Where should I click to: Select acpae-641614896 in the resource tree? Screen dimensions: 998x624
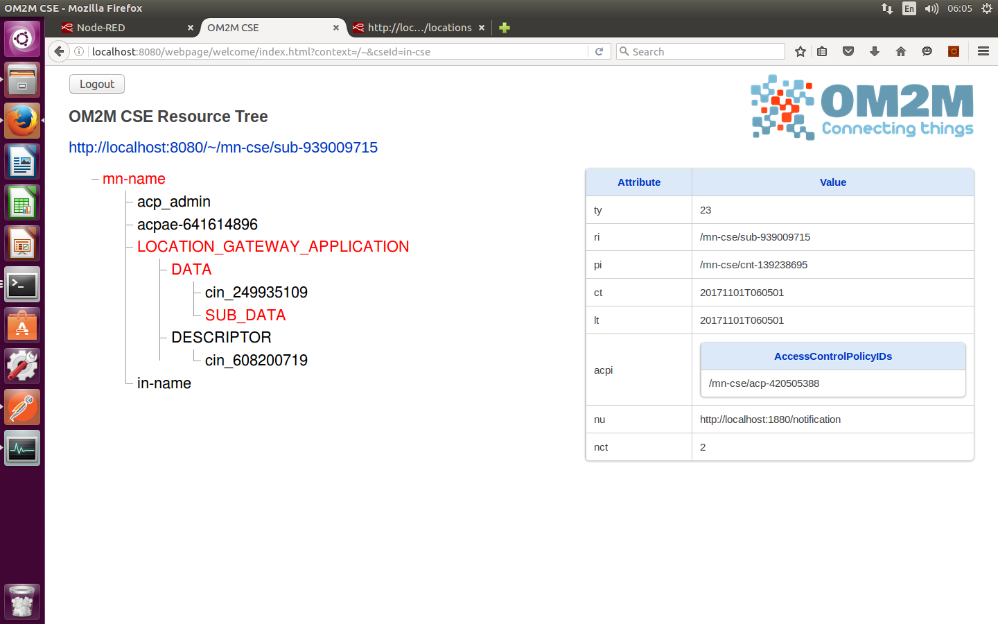coord(198,225)
